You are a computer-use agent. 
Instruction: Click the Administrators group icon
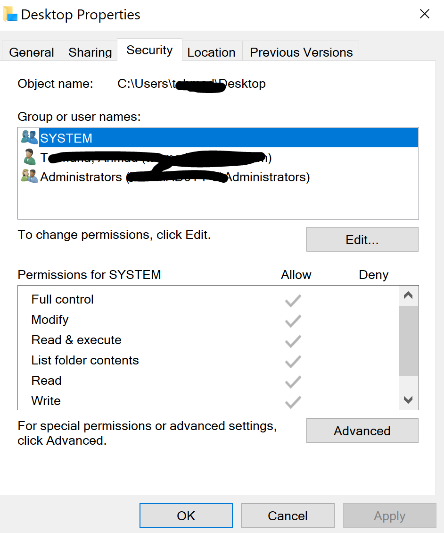29,177
